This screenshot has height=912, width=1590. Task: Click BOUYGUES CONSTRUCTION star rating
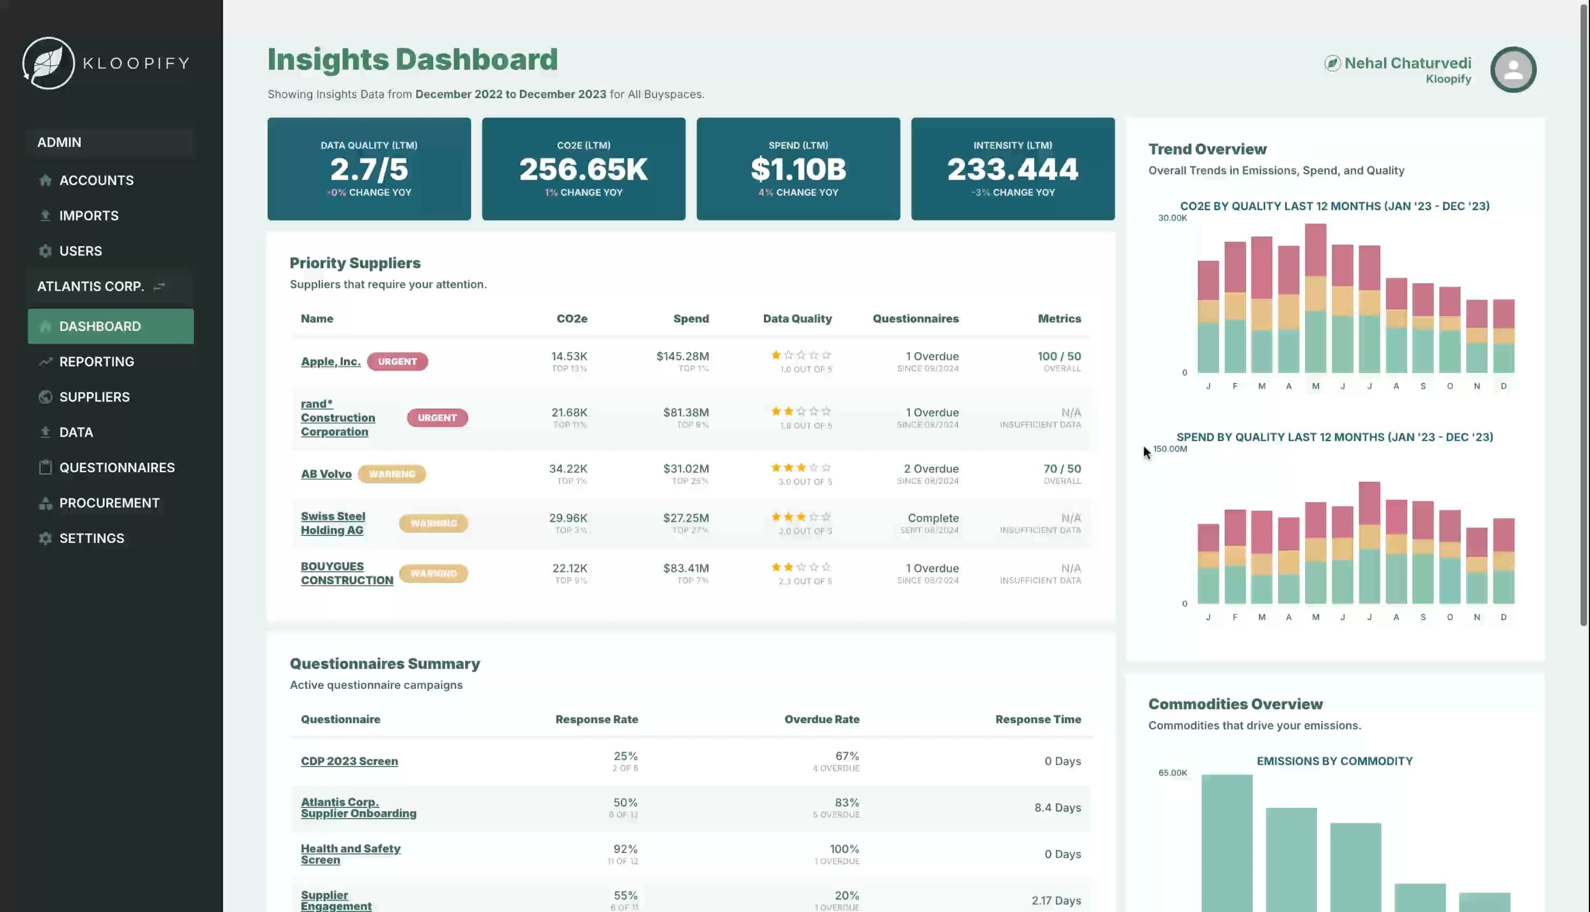tap(801, 568)
